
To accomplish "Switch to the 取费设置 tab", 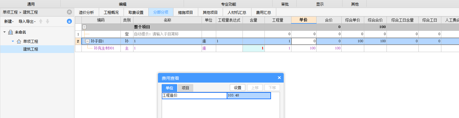I will (136, 12).
